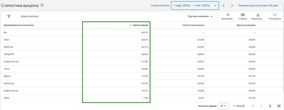Click the 41,67% overlap rate value

[x=201, y=62]
